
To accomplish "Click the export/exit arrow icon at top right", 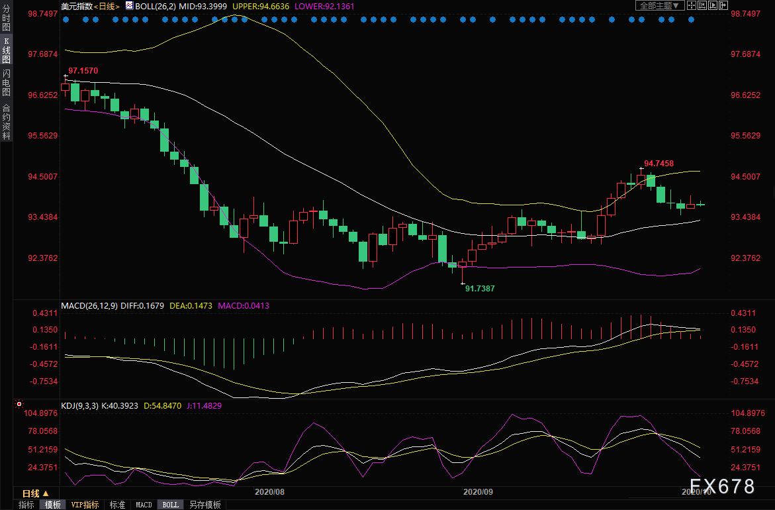I will pyautogui.click(x=723, y=5).
